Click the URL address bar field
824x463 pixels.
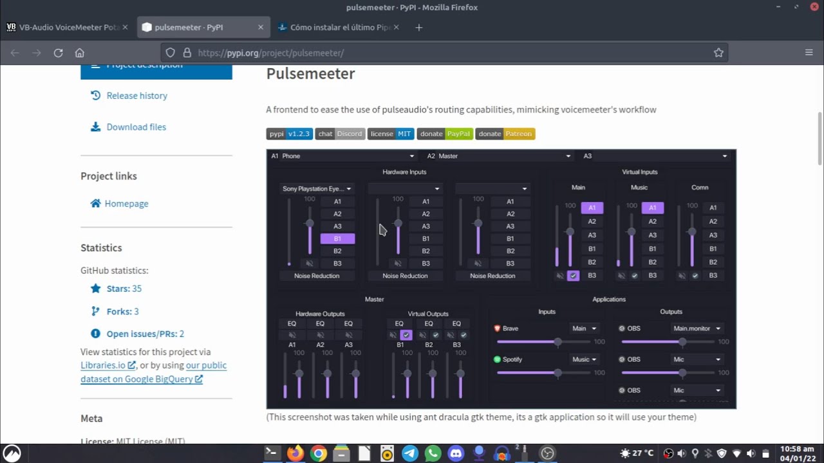(x=444, y=53)
